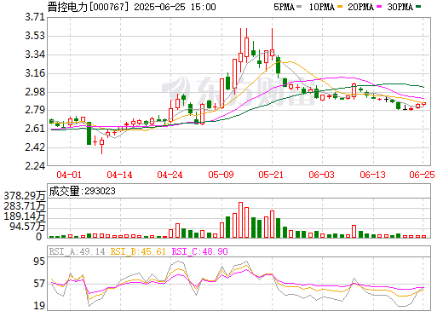Click the tallest red volume bar
Image resolution: width=443 pixels, height=311 pixels.
tap(240, 220)
